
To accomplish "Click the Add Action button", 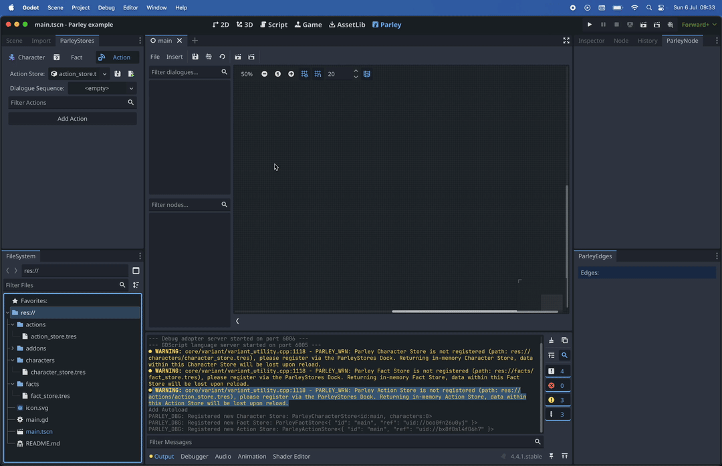I will 72,118.
